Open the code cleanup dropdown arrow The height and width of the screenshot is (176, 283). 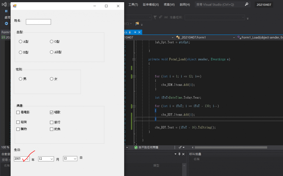click(184, 148)
